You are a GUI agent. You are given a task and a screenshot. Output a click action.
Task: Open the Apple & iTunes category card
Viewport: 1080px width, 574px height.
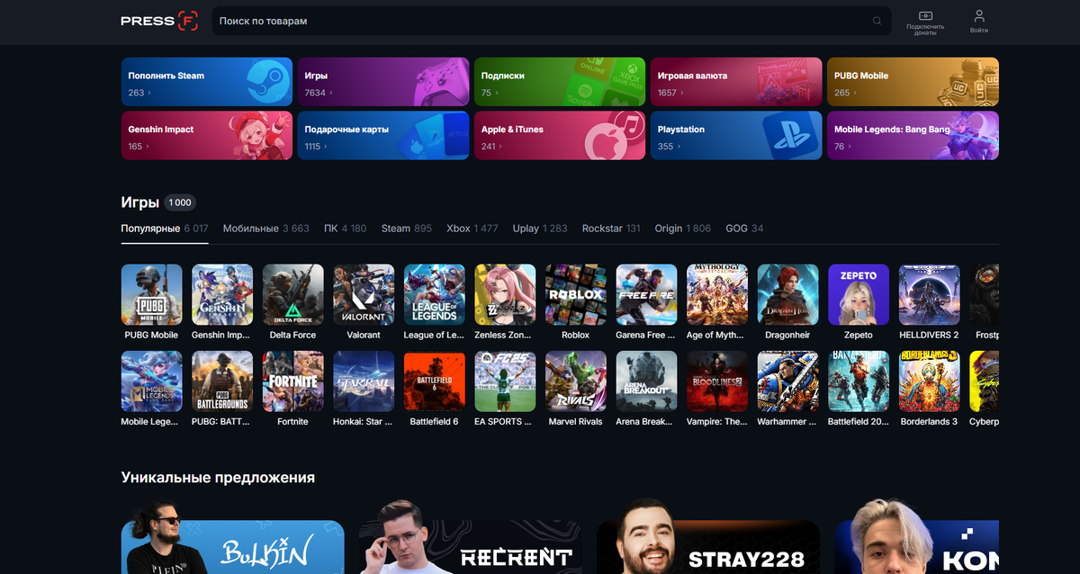(x=560, y=135)
